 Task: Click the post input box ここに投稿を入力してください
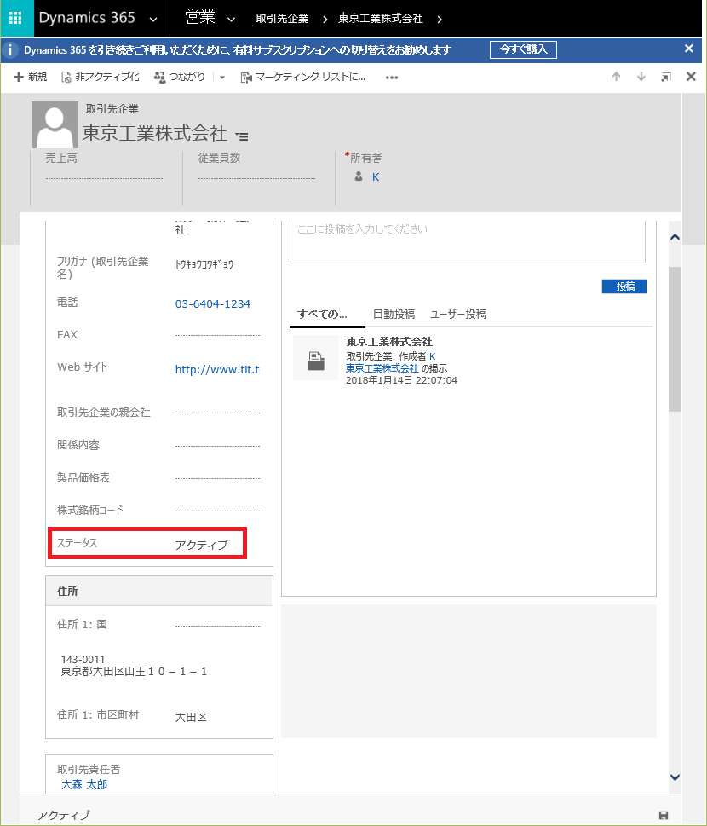468,242
